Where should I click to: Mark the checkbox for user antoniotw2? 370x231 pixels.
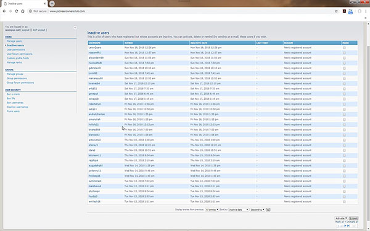[x=344, y=140]
